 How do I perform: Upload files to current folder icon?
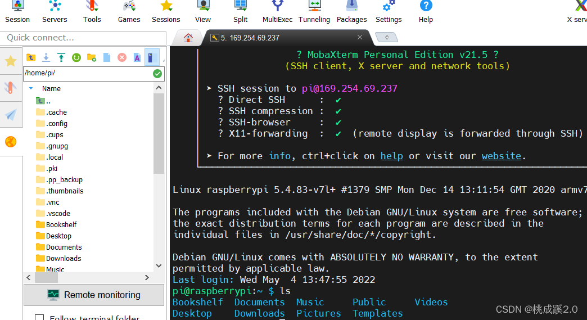[61, 57]
